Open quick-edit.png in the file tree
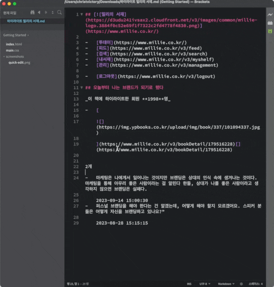Viewport: 274px width, 287px height. pos(19,62)
